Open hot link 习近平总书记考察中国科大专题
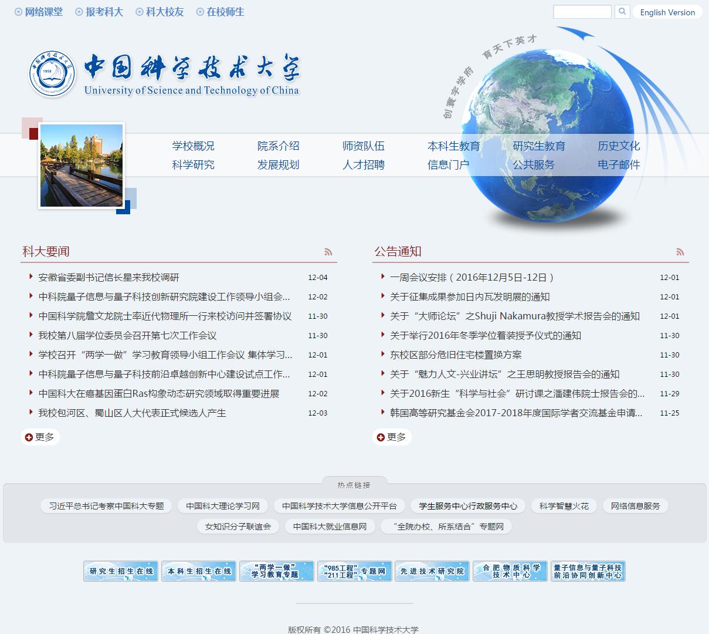The height and width of the screenshot is (634, 709). tap(106, 506)
